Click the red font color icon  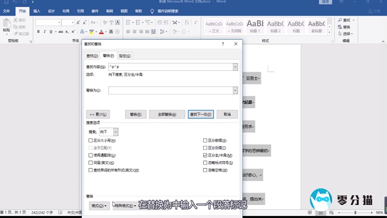101,32
